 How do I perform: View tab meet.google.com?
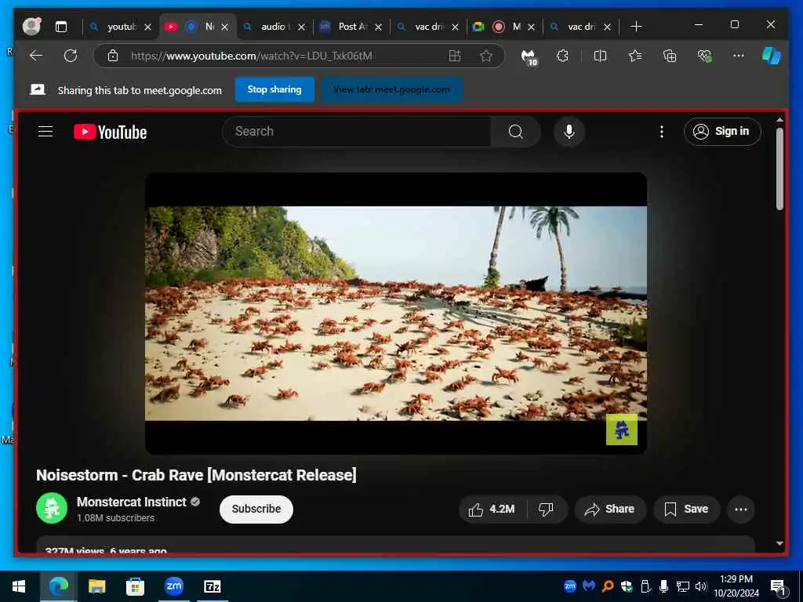(x=392, y=89)
